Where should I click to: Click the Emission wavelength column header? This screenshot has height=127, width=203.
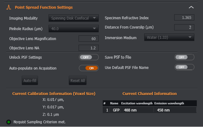(x=169, y=103)
